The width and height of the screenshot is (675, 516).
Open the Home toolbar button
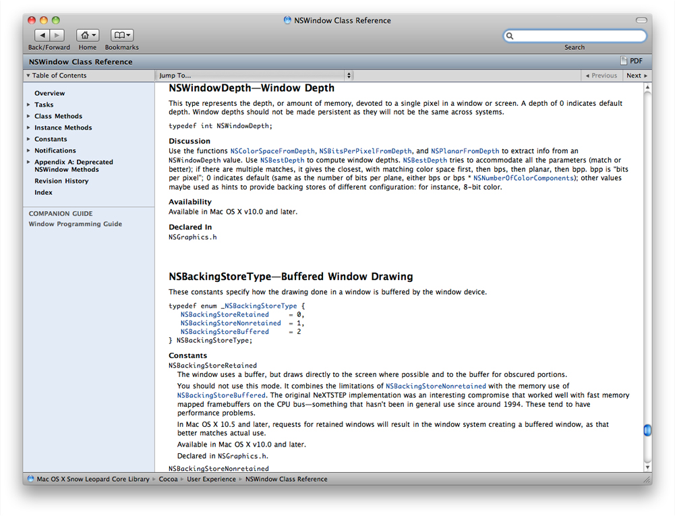pyautogui.click(x=88, y=35)
